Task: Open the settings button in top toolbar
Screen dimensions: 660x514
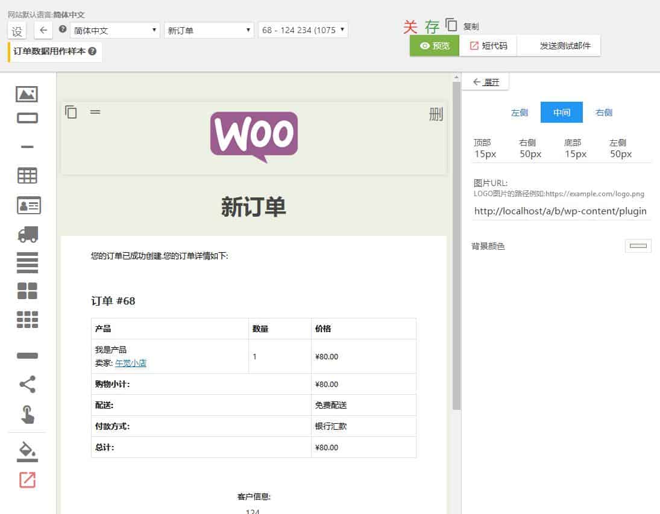Action: 17,31
